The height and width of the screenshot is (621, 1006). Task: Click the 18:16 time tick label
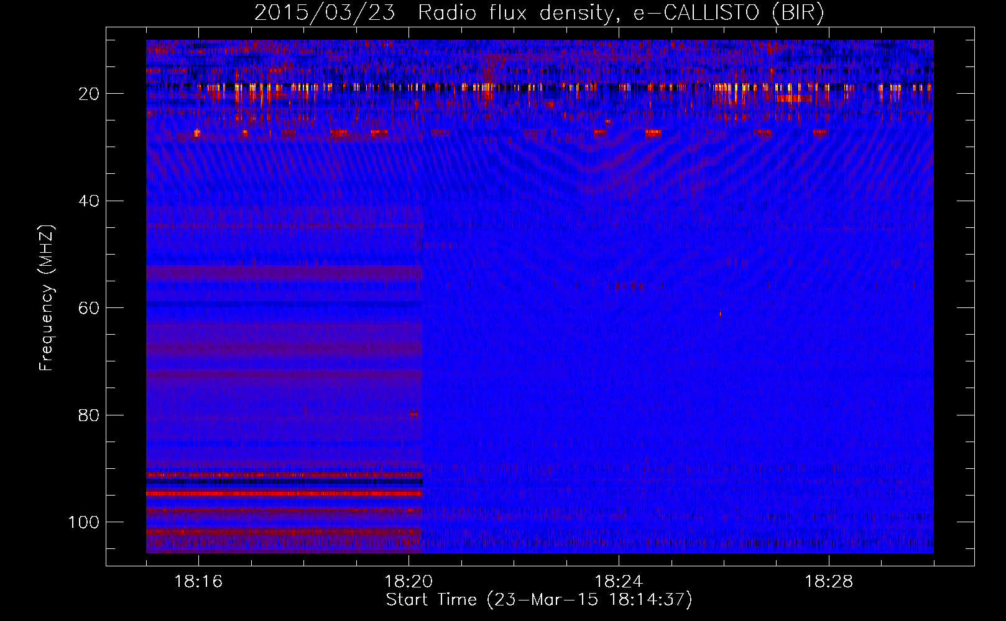tap(198, 582)
